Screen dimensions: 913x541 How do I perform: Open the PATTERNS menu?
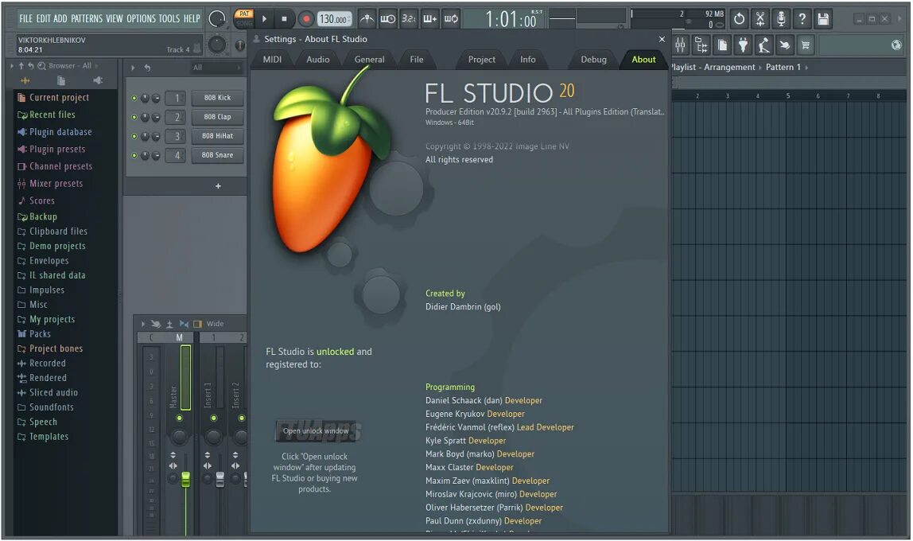point(86,18)
